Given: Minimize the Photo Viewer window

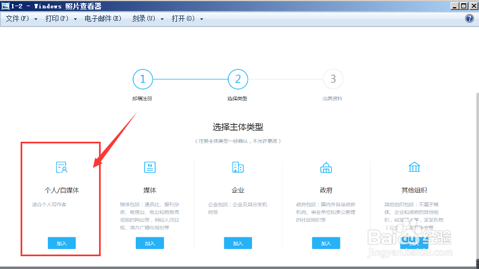Looking at the screenshot, I should [455, 6].
